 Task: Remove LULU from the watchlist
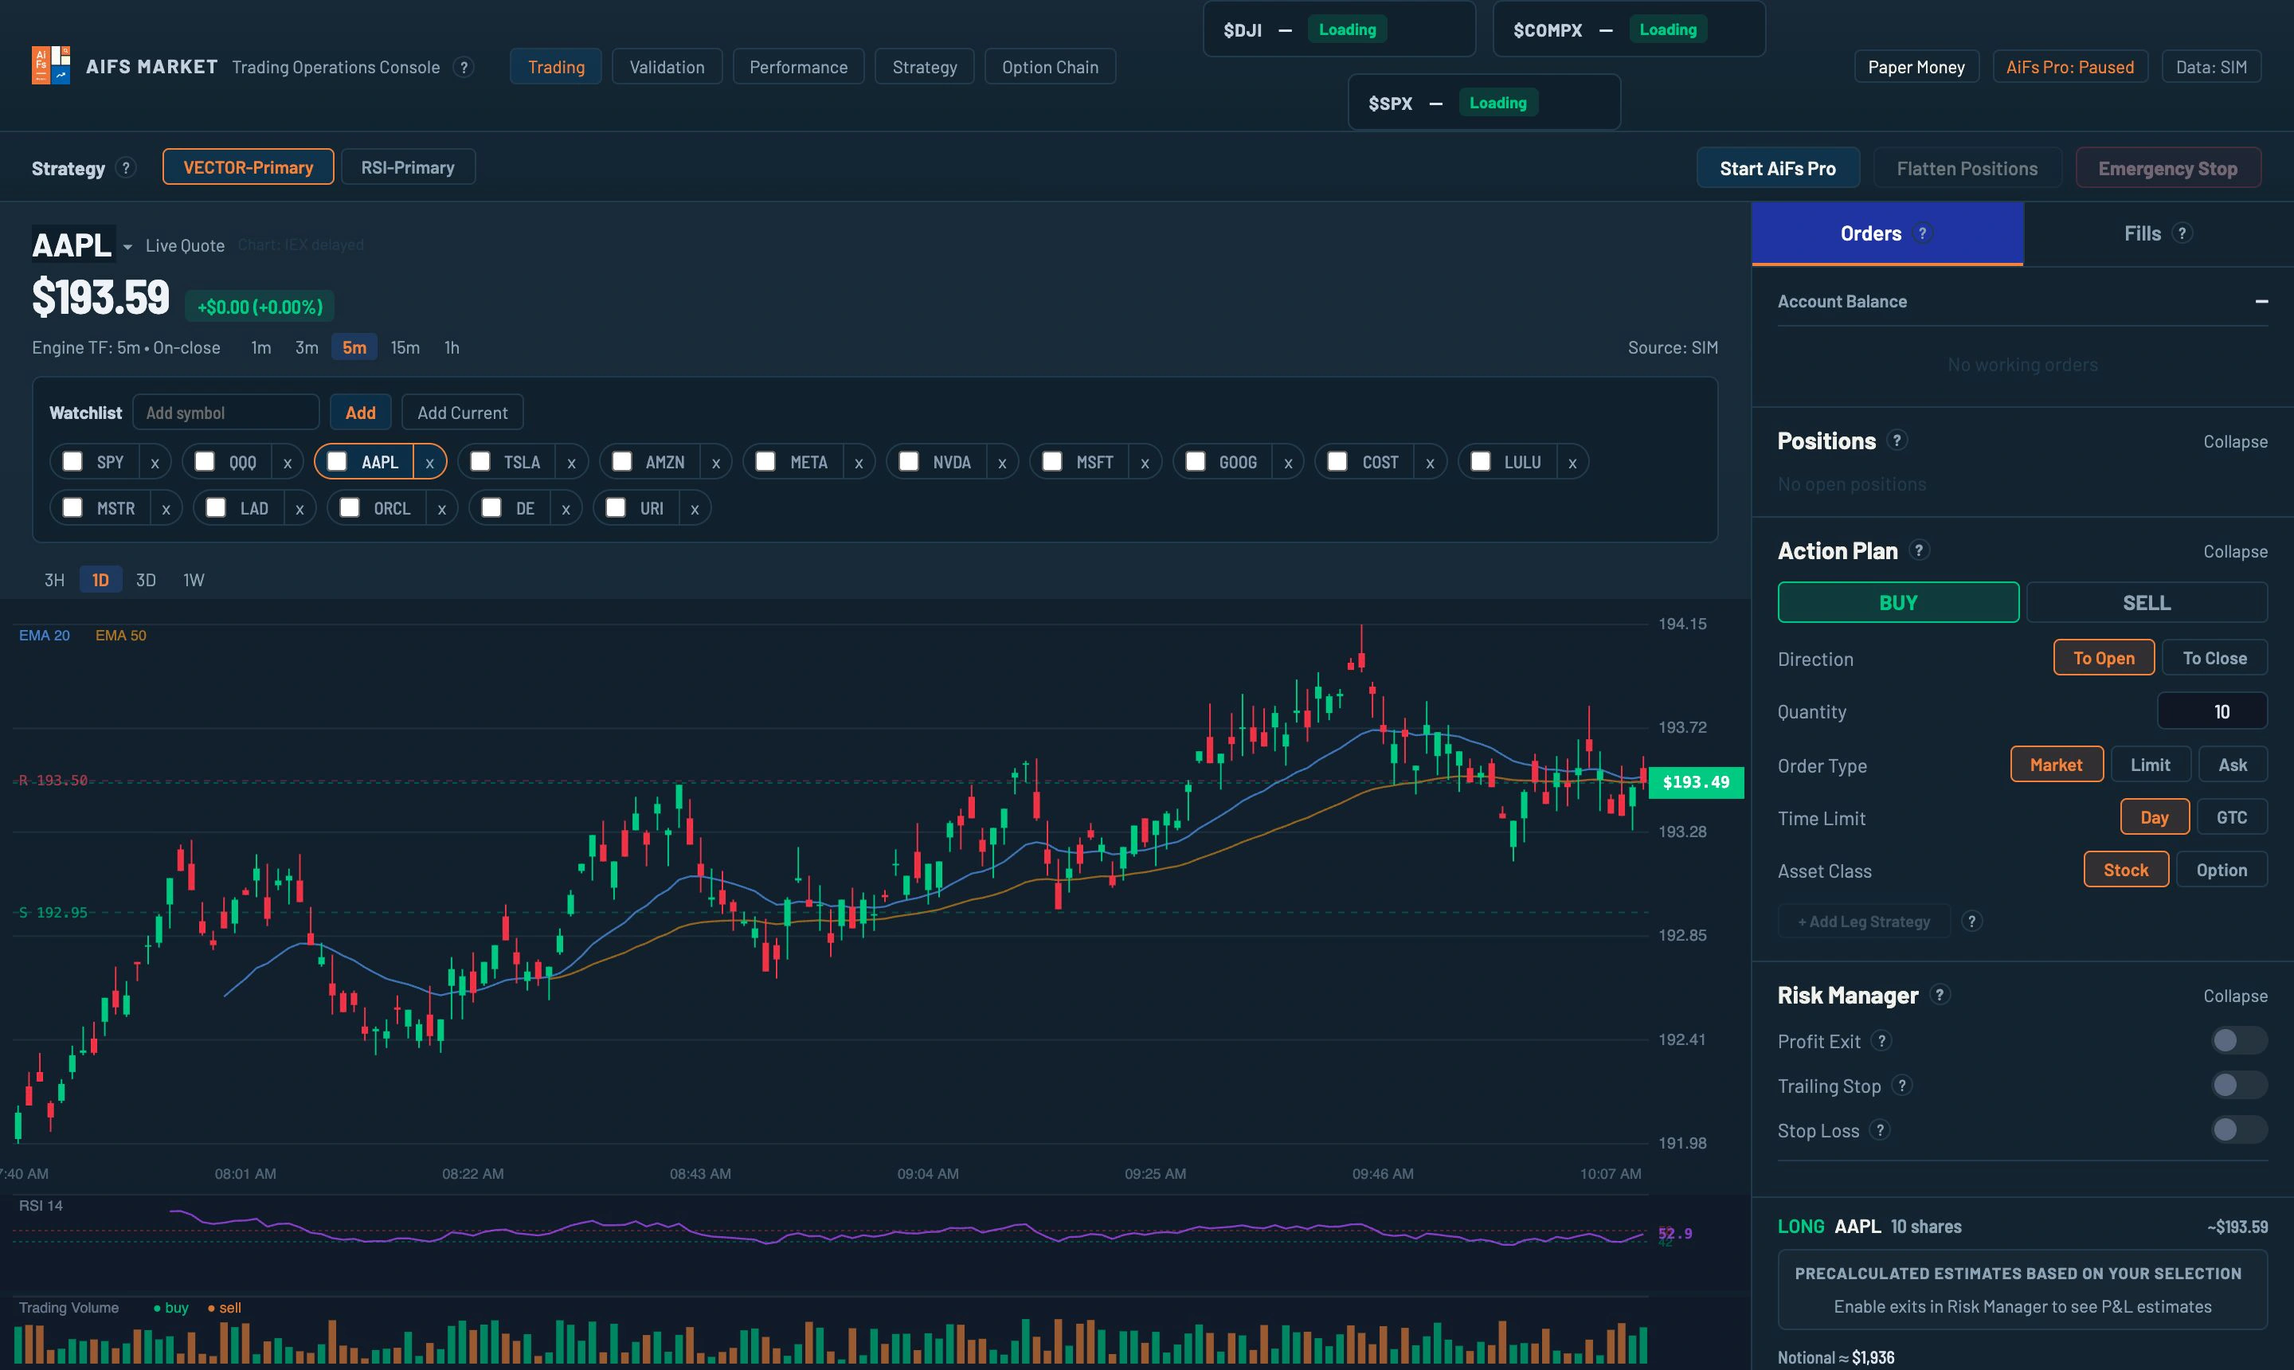coord(1572,463)
